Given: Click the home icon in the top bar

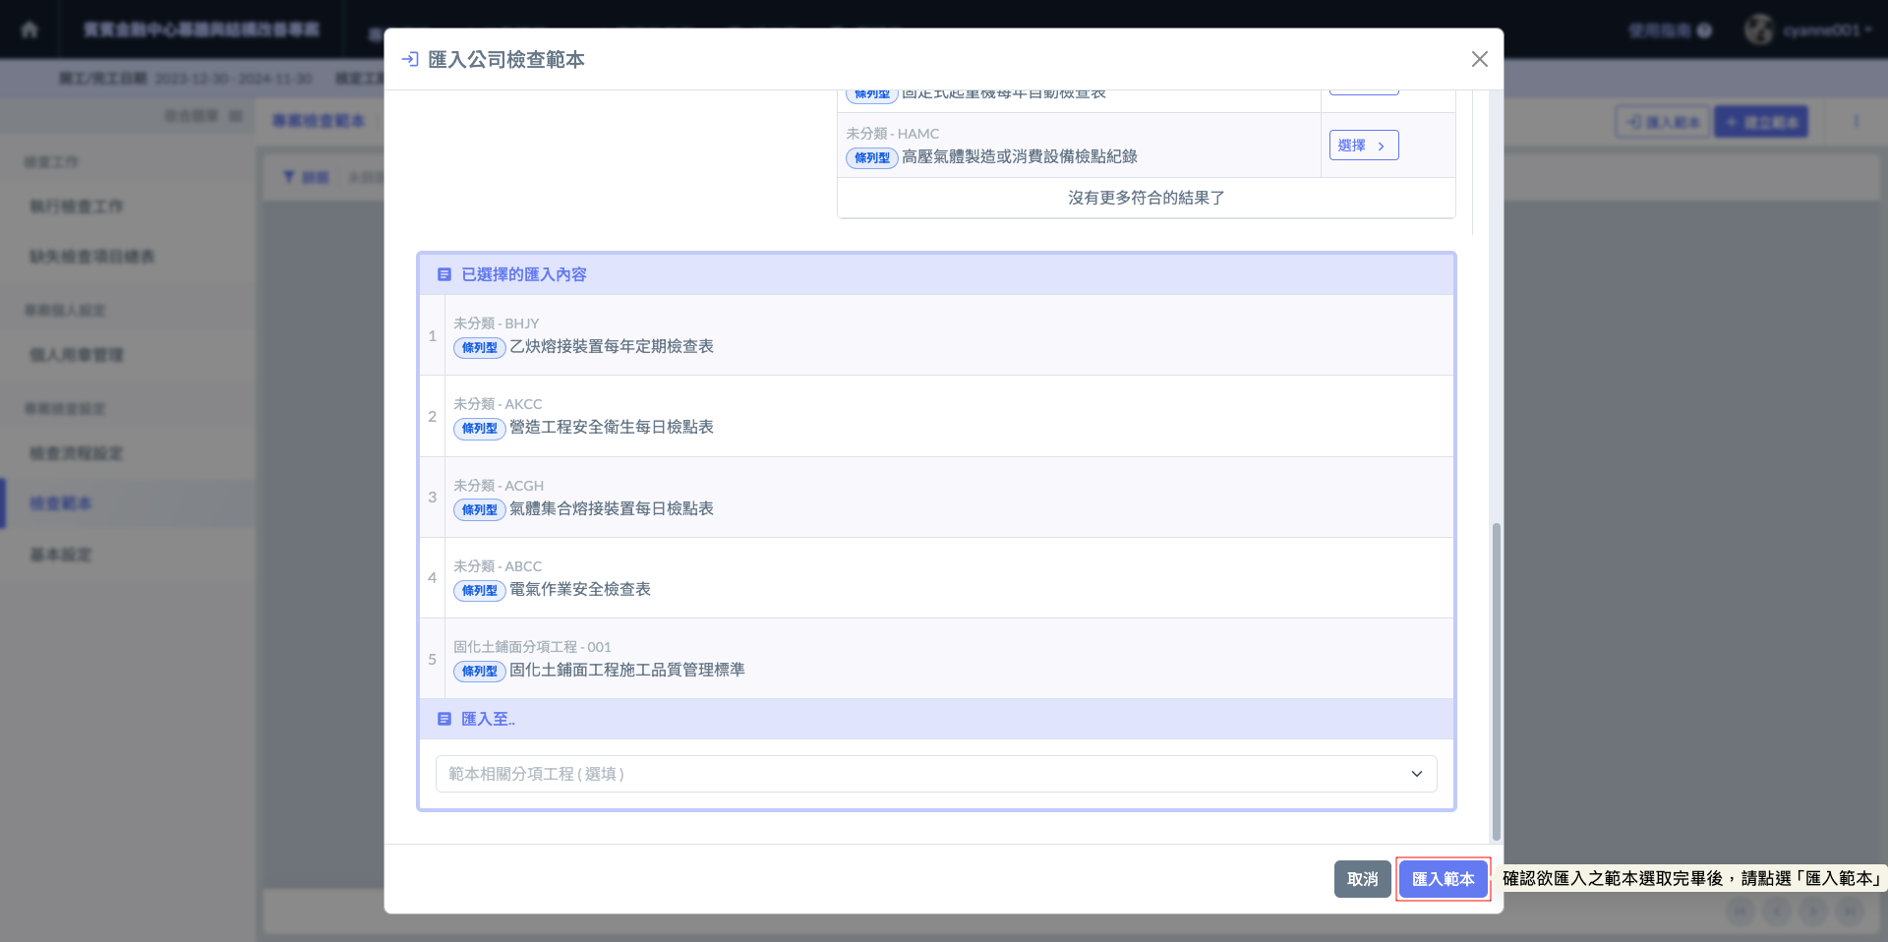Looking at the screenshot, I should [29, 29].
